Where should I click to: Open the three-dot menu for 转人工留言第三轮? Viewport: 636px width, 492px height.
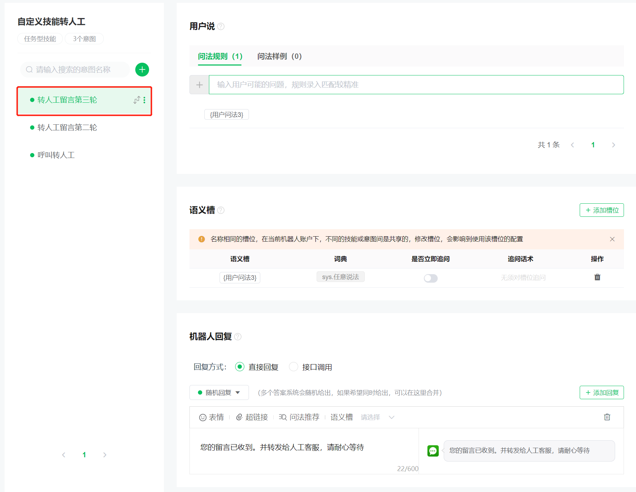(144, 100)
